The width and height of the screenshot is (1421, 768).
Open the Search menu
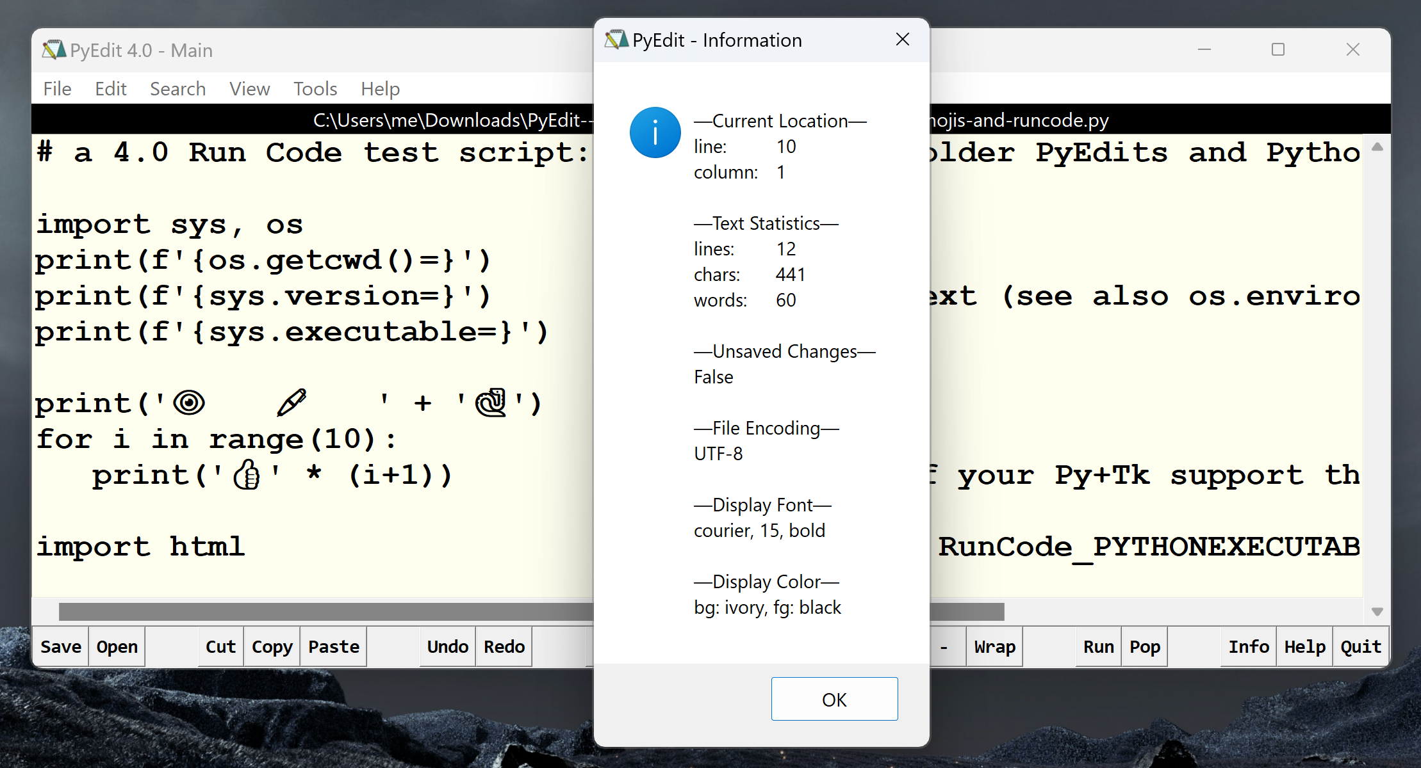(x=177, y=88)
